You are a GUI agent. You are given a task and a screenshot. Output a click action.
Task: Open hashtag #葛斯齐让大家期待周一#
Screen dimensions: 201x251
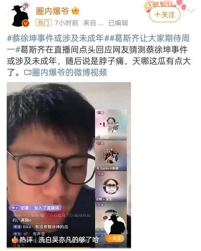coord(98,44)
